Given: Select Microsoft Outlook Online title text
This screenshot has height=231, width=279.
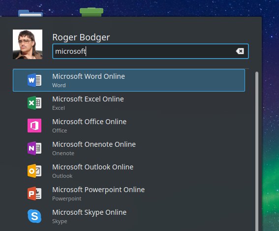Looking at the screenshot, I should pos(93,167).
